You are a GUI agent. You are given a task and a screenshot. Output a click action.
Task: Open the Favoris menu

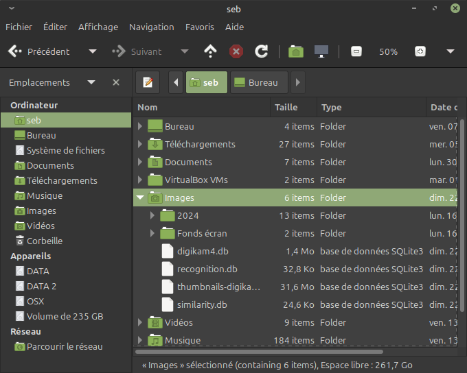coord(199,27)
